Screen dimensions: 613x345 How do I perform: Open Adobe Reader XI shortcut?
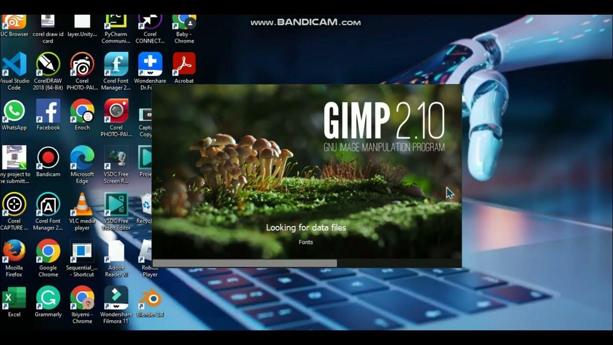[x=116, y=258]
